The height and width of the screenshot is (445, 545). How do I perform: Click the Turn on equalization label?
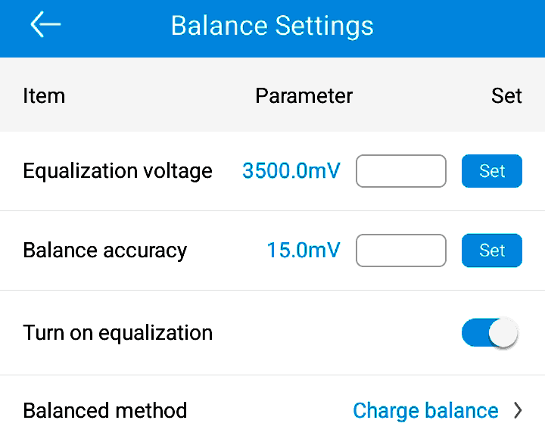118,333
